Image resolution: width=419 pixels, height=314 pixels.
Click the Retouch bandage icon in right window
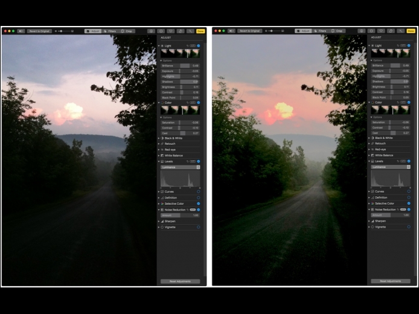tap(373, 144)
